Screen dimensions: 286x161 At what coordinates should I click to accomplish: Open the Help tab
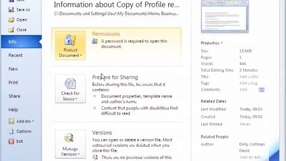click(x=13, y=110)
